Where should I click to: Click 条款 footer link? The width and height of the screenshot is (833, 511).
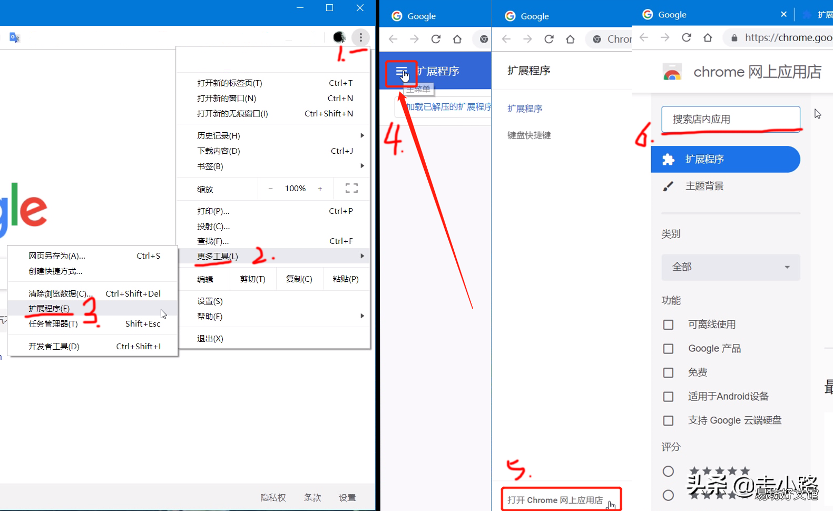click(312, 497)
